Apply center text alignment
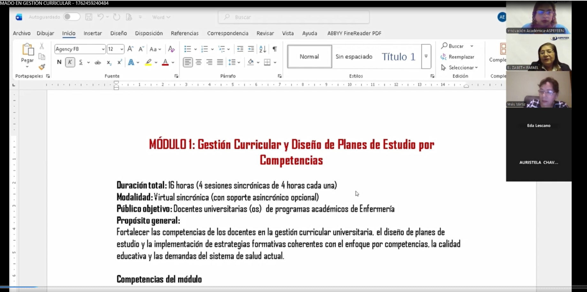587x292 pixels. tap(199, 62)
